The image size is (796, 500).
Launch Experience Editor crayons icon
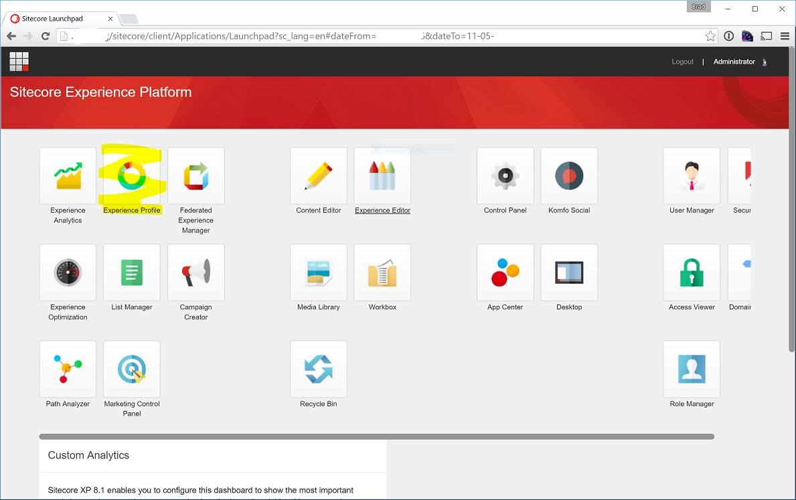point(382,175)
